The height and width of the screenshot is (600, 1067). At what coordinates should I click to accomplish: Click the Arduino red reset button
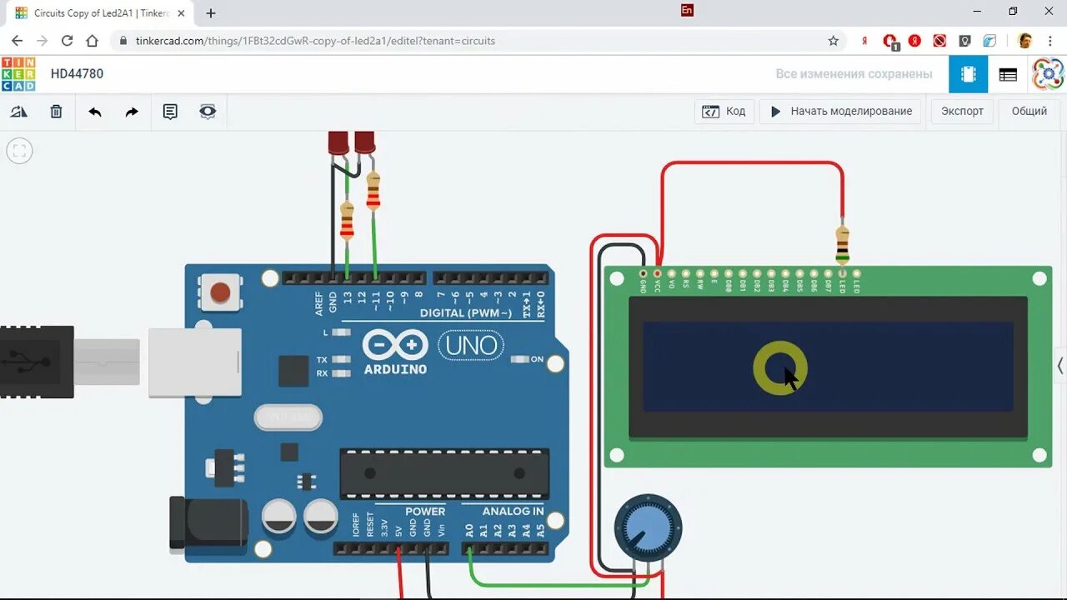[x=220, y=292]
